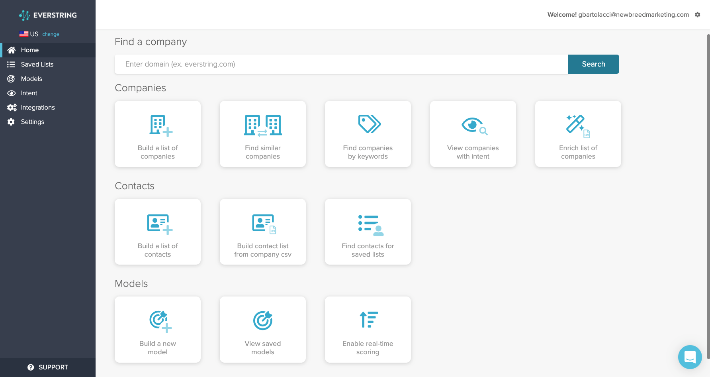
Task: Select the Build a list of contacts card
Action: pos(158,232)
